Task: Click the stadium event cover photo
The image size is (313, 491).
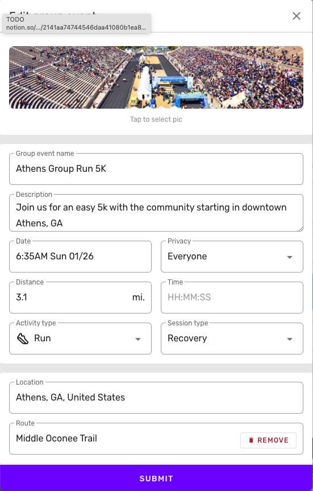Action: [x=156, y=77]
